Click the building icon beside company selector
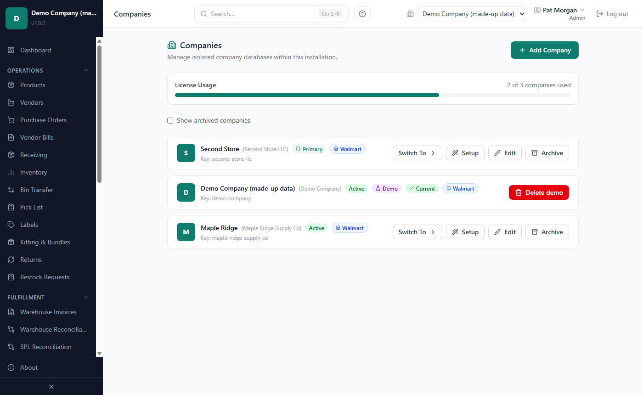 click(x=410, y=14)
